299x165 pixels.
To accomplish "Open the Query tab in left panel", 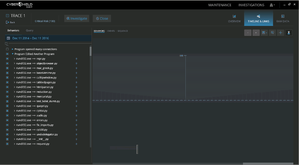I will (30, 30).
